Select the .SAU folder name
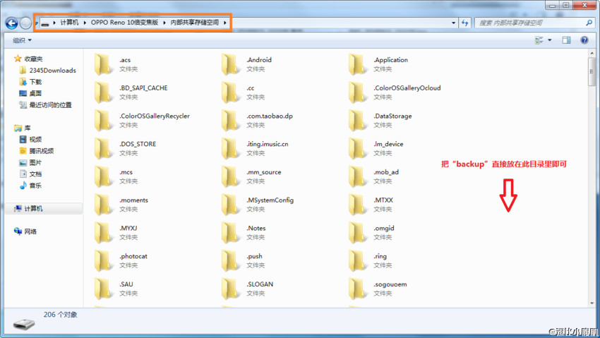Viewport: 600px width, 338px height. pos(126,284)
